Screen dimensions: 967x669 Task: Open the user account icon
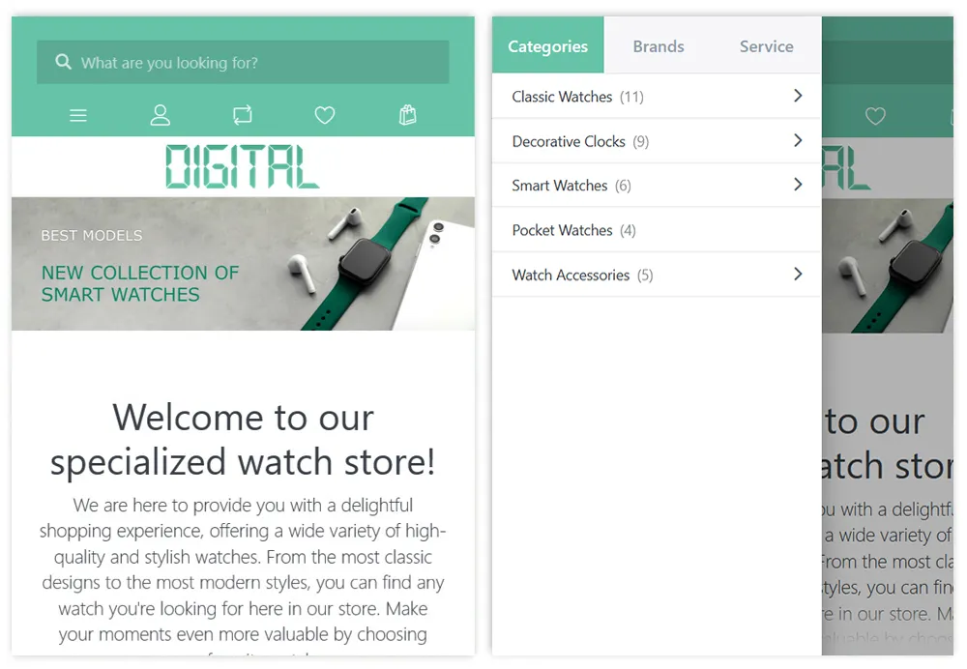(161, 116)
